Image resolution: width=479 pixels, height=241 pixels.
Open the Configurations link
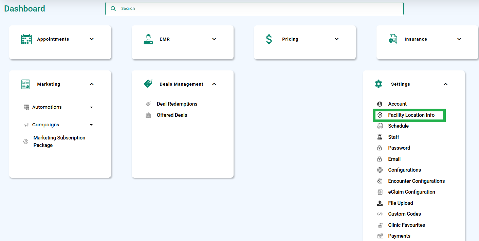click(404, 170)
